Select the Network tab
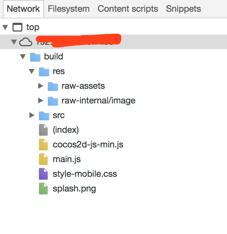Screen dimensions: 227x234 pyautogui.click(x=23, y=9)
